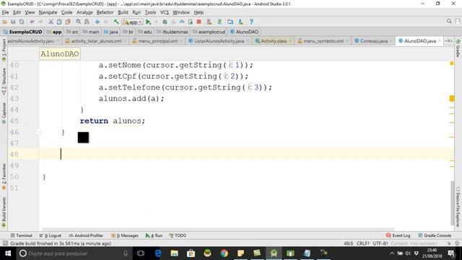Image resolution: width=462 pixels, height=260 pixels.
Task: Open Project Structure icon
Action: 230,22
